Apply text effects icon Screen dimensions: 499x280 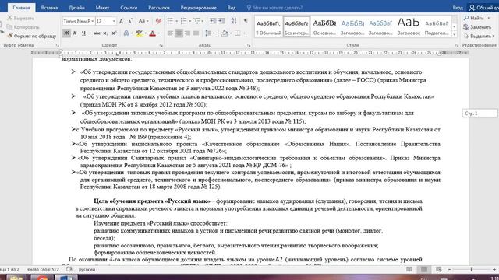(126, 33)
